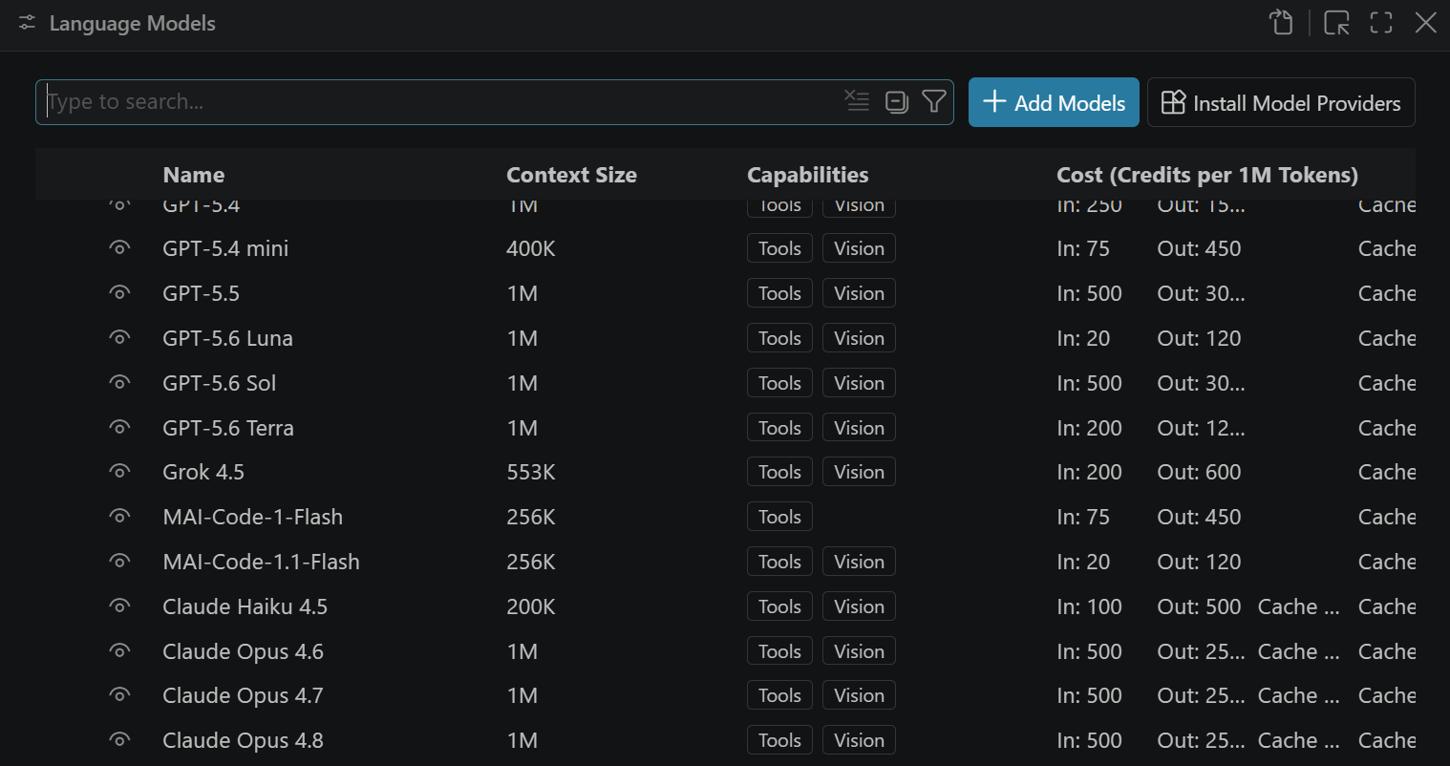
Task: Click the Add Models button
Action: click(1054, 102)
